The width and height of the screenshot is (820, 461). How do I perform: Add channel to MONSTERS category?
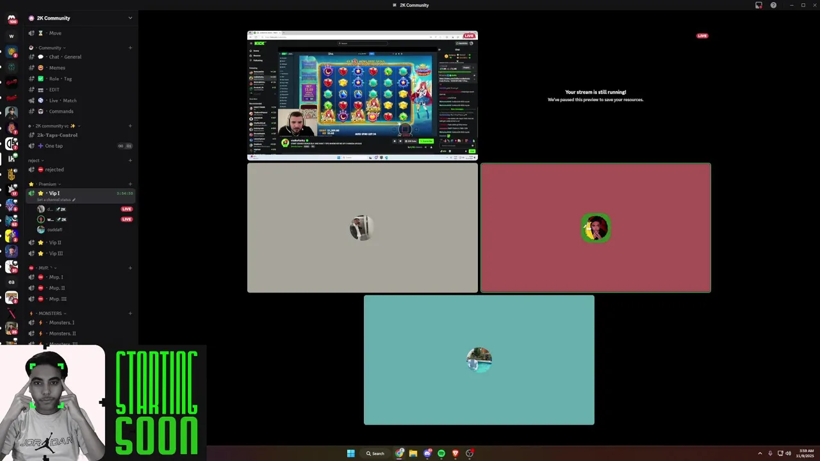click(x=130, y=313)
